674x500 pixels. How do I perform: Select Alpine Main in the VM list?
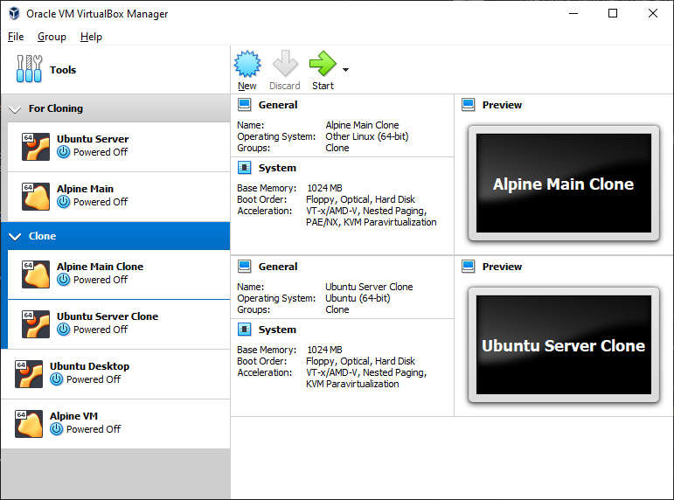tap(119, 197)
